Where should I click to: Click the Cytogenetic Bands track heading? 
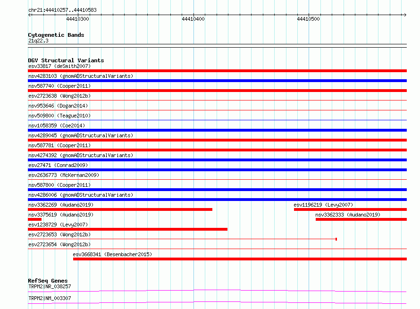pyautogui.click(x=56, y=35)
